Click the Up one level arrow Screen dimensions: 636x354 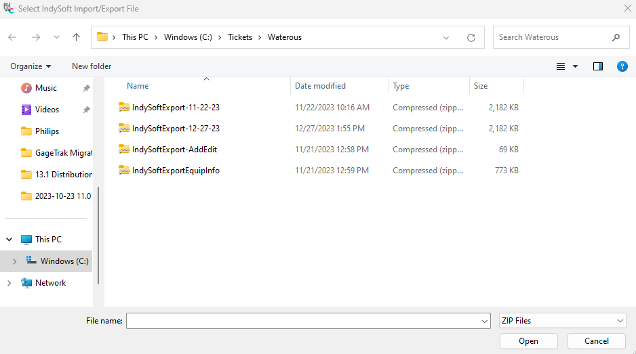tap(77, 37)
